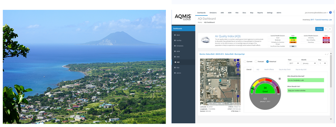Click the Home breadcrumb link
Screen dimensions: 336x127
click(200, 22)
